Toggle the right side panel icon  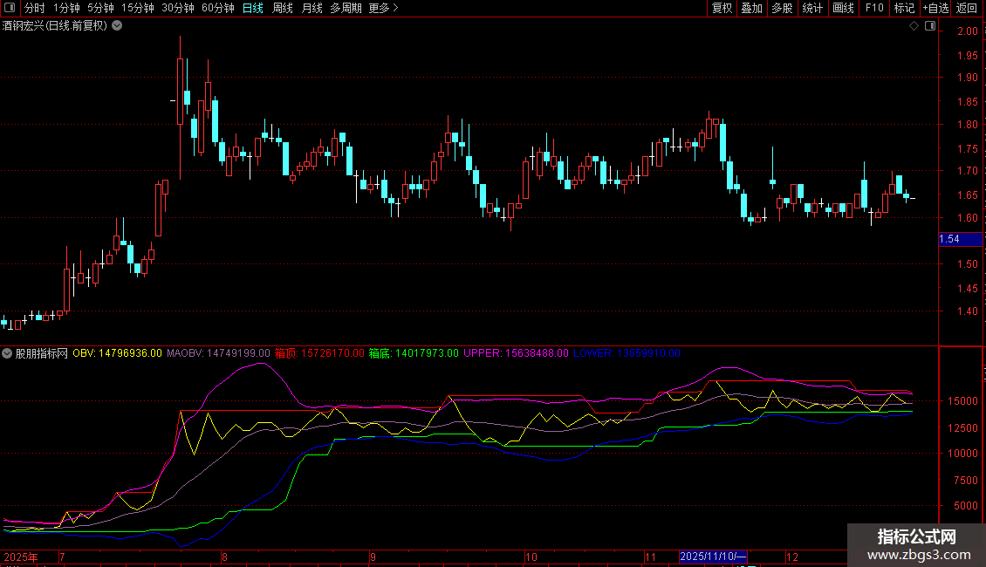tap(929, 26)
